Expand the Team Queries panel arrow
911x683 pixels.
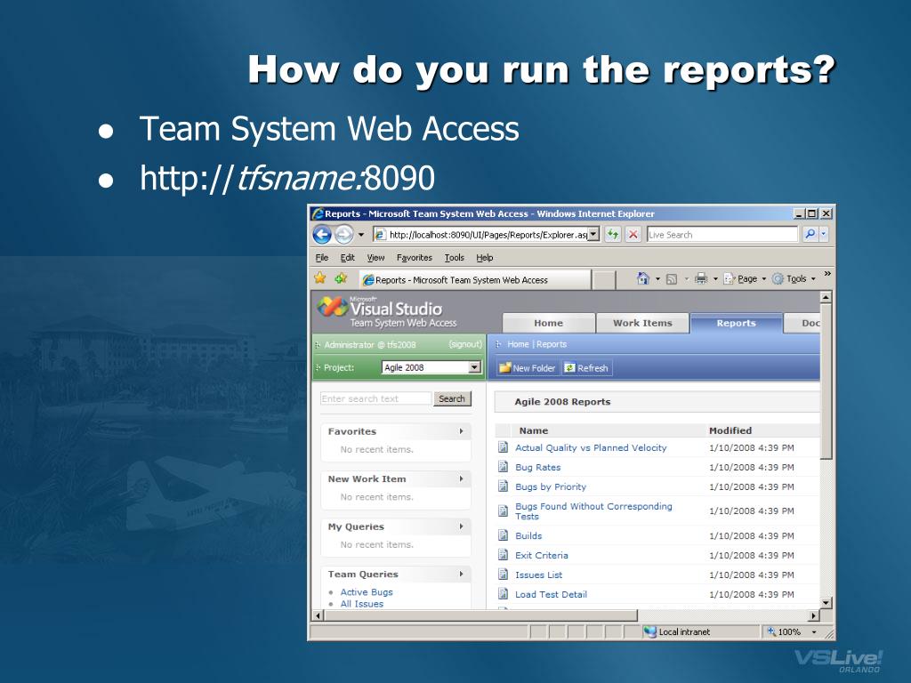tap(462, 574)
